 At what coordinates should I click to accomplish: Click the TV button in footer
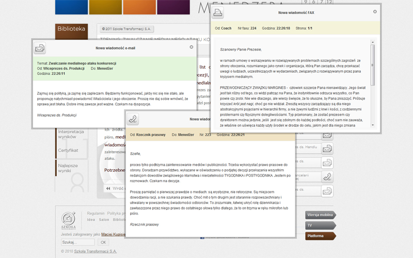tap(320, 225)
